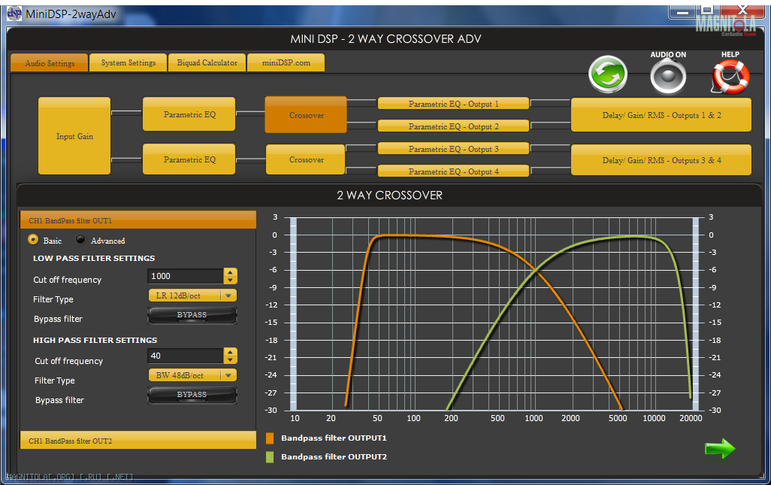Open the high pass Filter Type dropdown BW 48dB/oct
The height and width of the screenshot is (485, 771).
[x=192, y=375]
